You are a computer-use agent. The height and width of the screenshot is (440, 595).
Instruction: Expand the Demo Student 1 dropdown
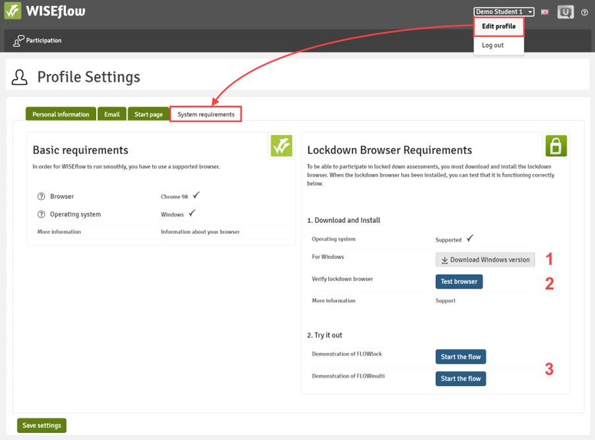click(x=503, y=12)
